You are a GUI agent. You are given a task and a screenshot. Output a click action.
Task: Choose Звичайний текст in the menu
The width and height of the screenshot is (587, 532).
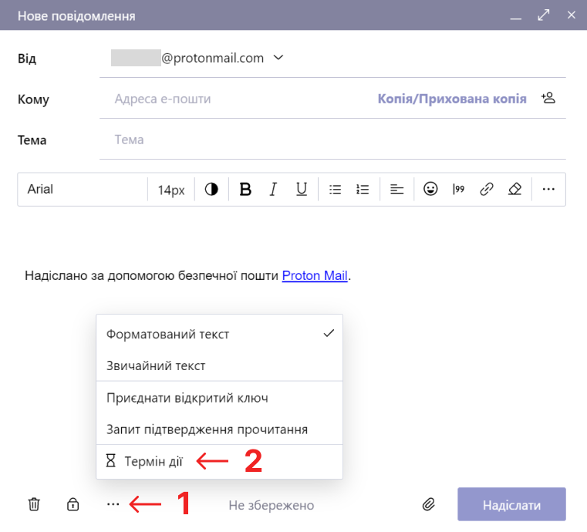click(156, 365)
